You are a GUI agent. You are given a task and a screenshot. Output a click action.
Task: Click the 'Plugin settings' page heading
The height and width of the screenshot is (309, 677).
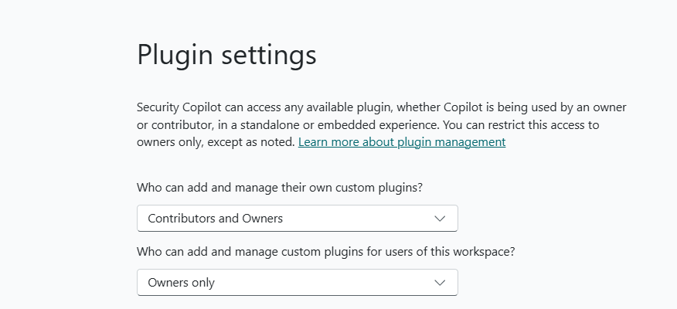[x=226, y=56]
